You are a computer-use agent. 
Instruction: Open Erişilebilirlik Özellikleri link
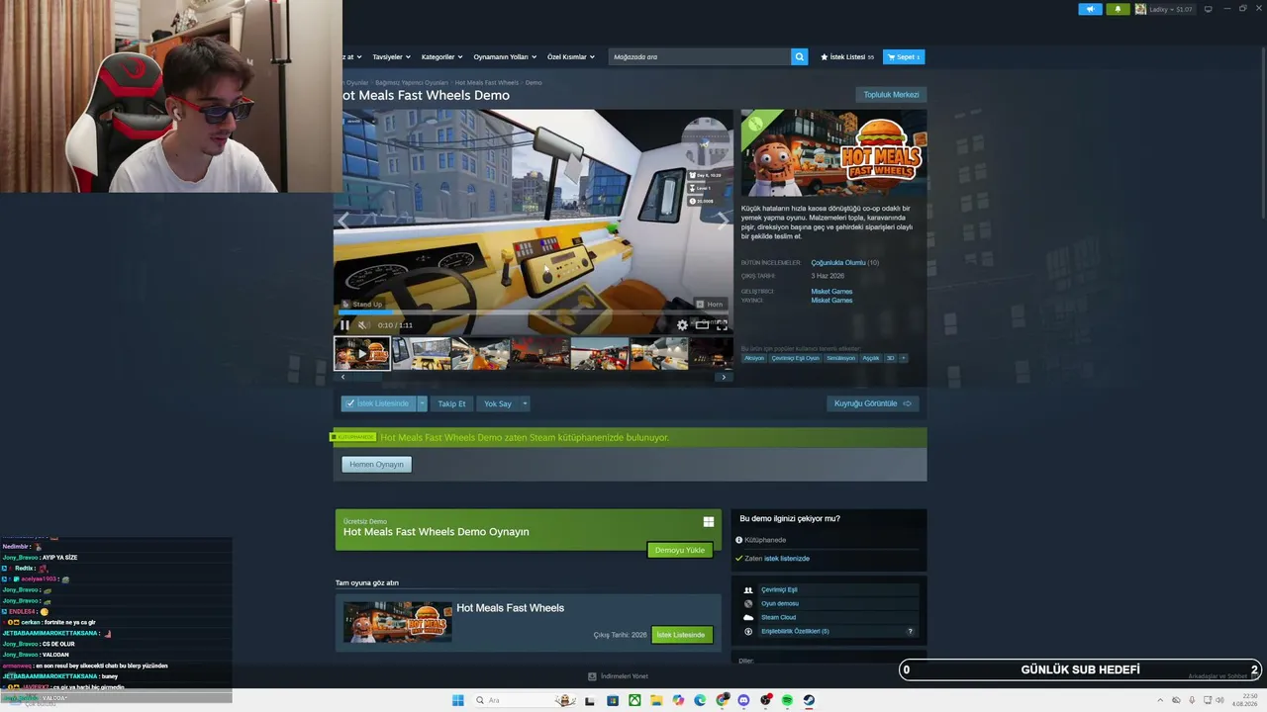point(795,631)
